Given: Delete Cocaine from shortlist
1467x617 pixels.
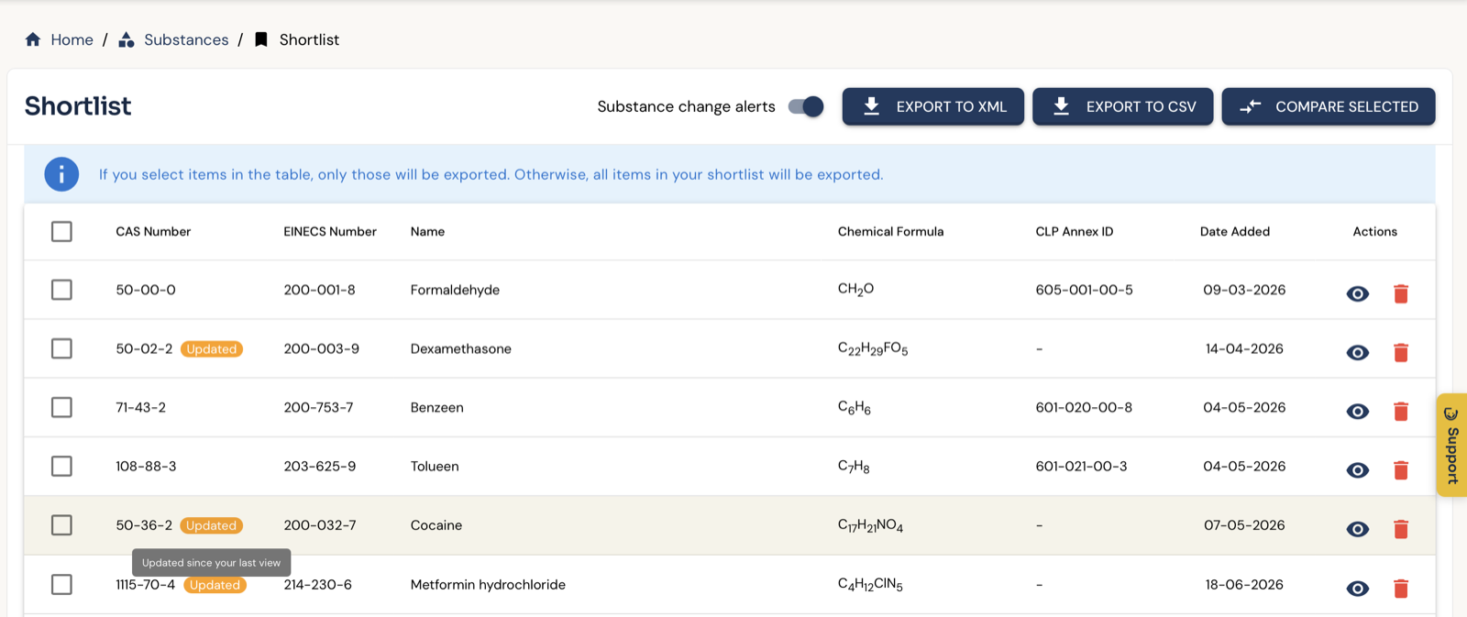Looking at the screenshot, I should [x=1401, y=529].
